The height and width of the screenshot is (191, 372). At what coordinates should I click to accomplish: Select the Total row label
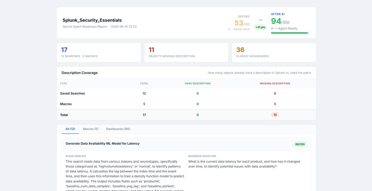64,115
